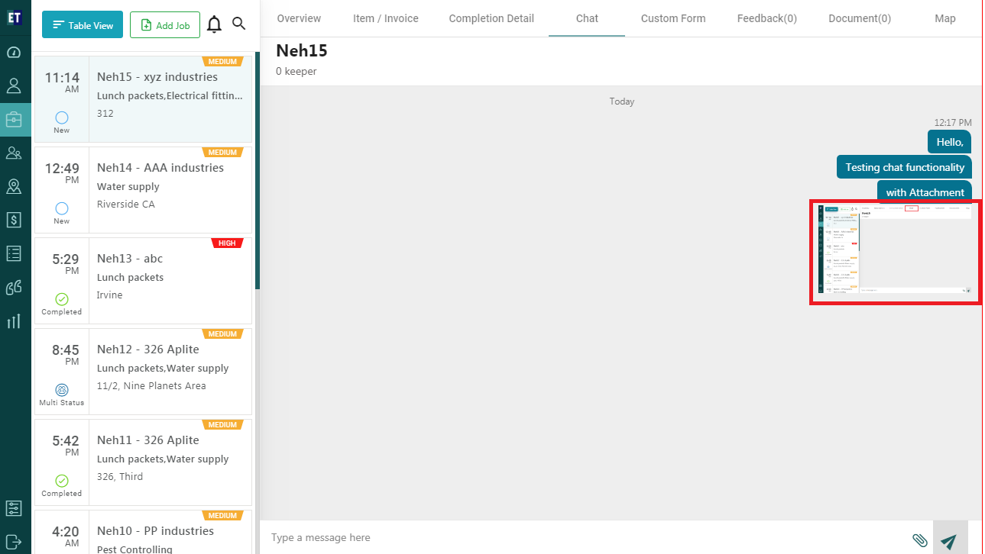The image size is (985, 554).
Task: Switch to Table View
Action: pyautogui.click(x=83, y=25)
